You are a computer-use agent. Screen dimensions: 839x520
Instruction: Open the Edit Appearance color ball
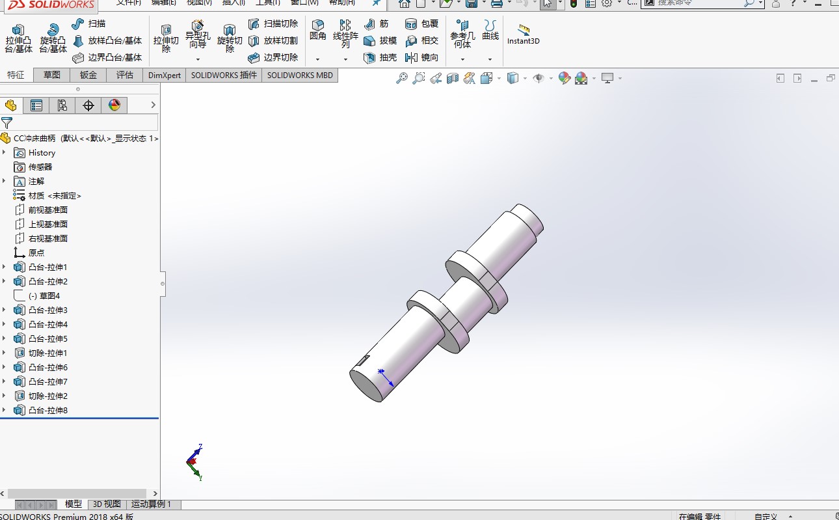564,79
